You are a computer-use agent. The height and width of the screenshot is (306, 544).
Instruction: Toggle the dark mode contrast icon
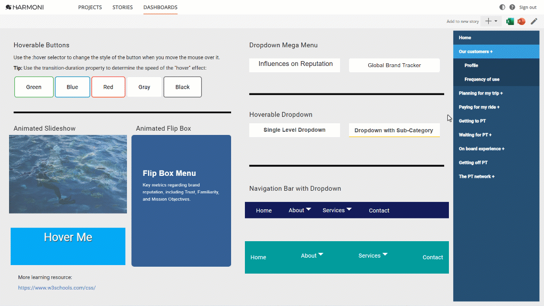tap(502, 7)
